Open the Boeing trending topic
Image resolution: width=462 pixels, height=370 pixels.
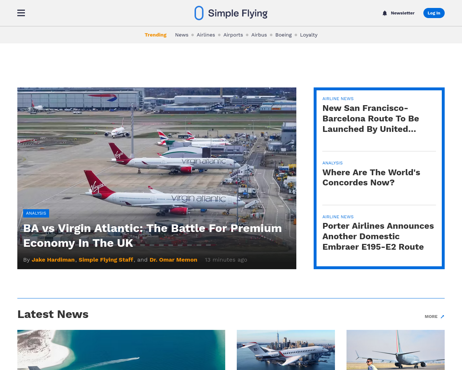(x=283, y=35)
